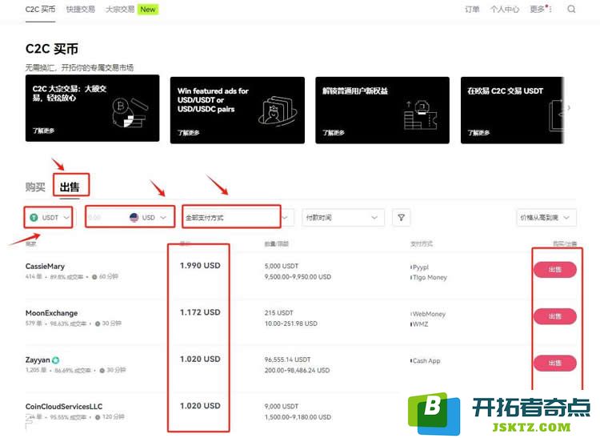Switch to the 出售 tab

tap(70, 187)
